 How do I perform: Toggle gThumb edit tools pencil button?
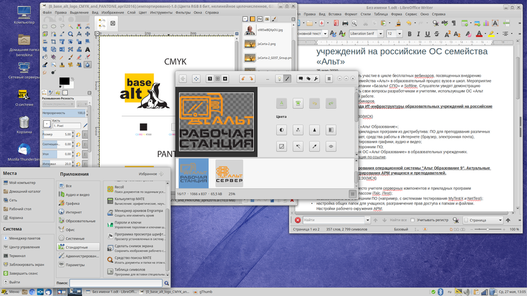click(x=287, y=79)
